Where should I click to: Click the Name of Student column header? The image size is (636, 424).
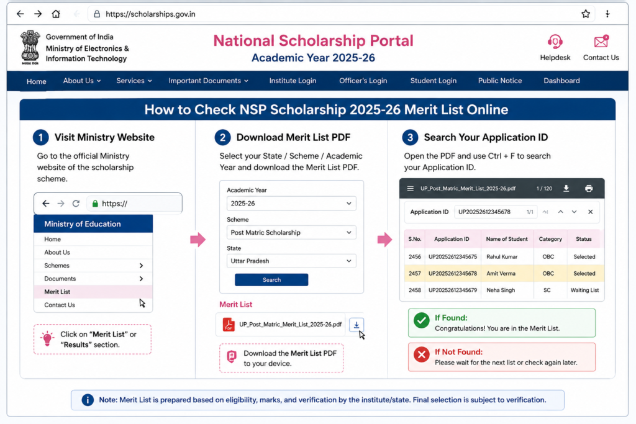507,239
